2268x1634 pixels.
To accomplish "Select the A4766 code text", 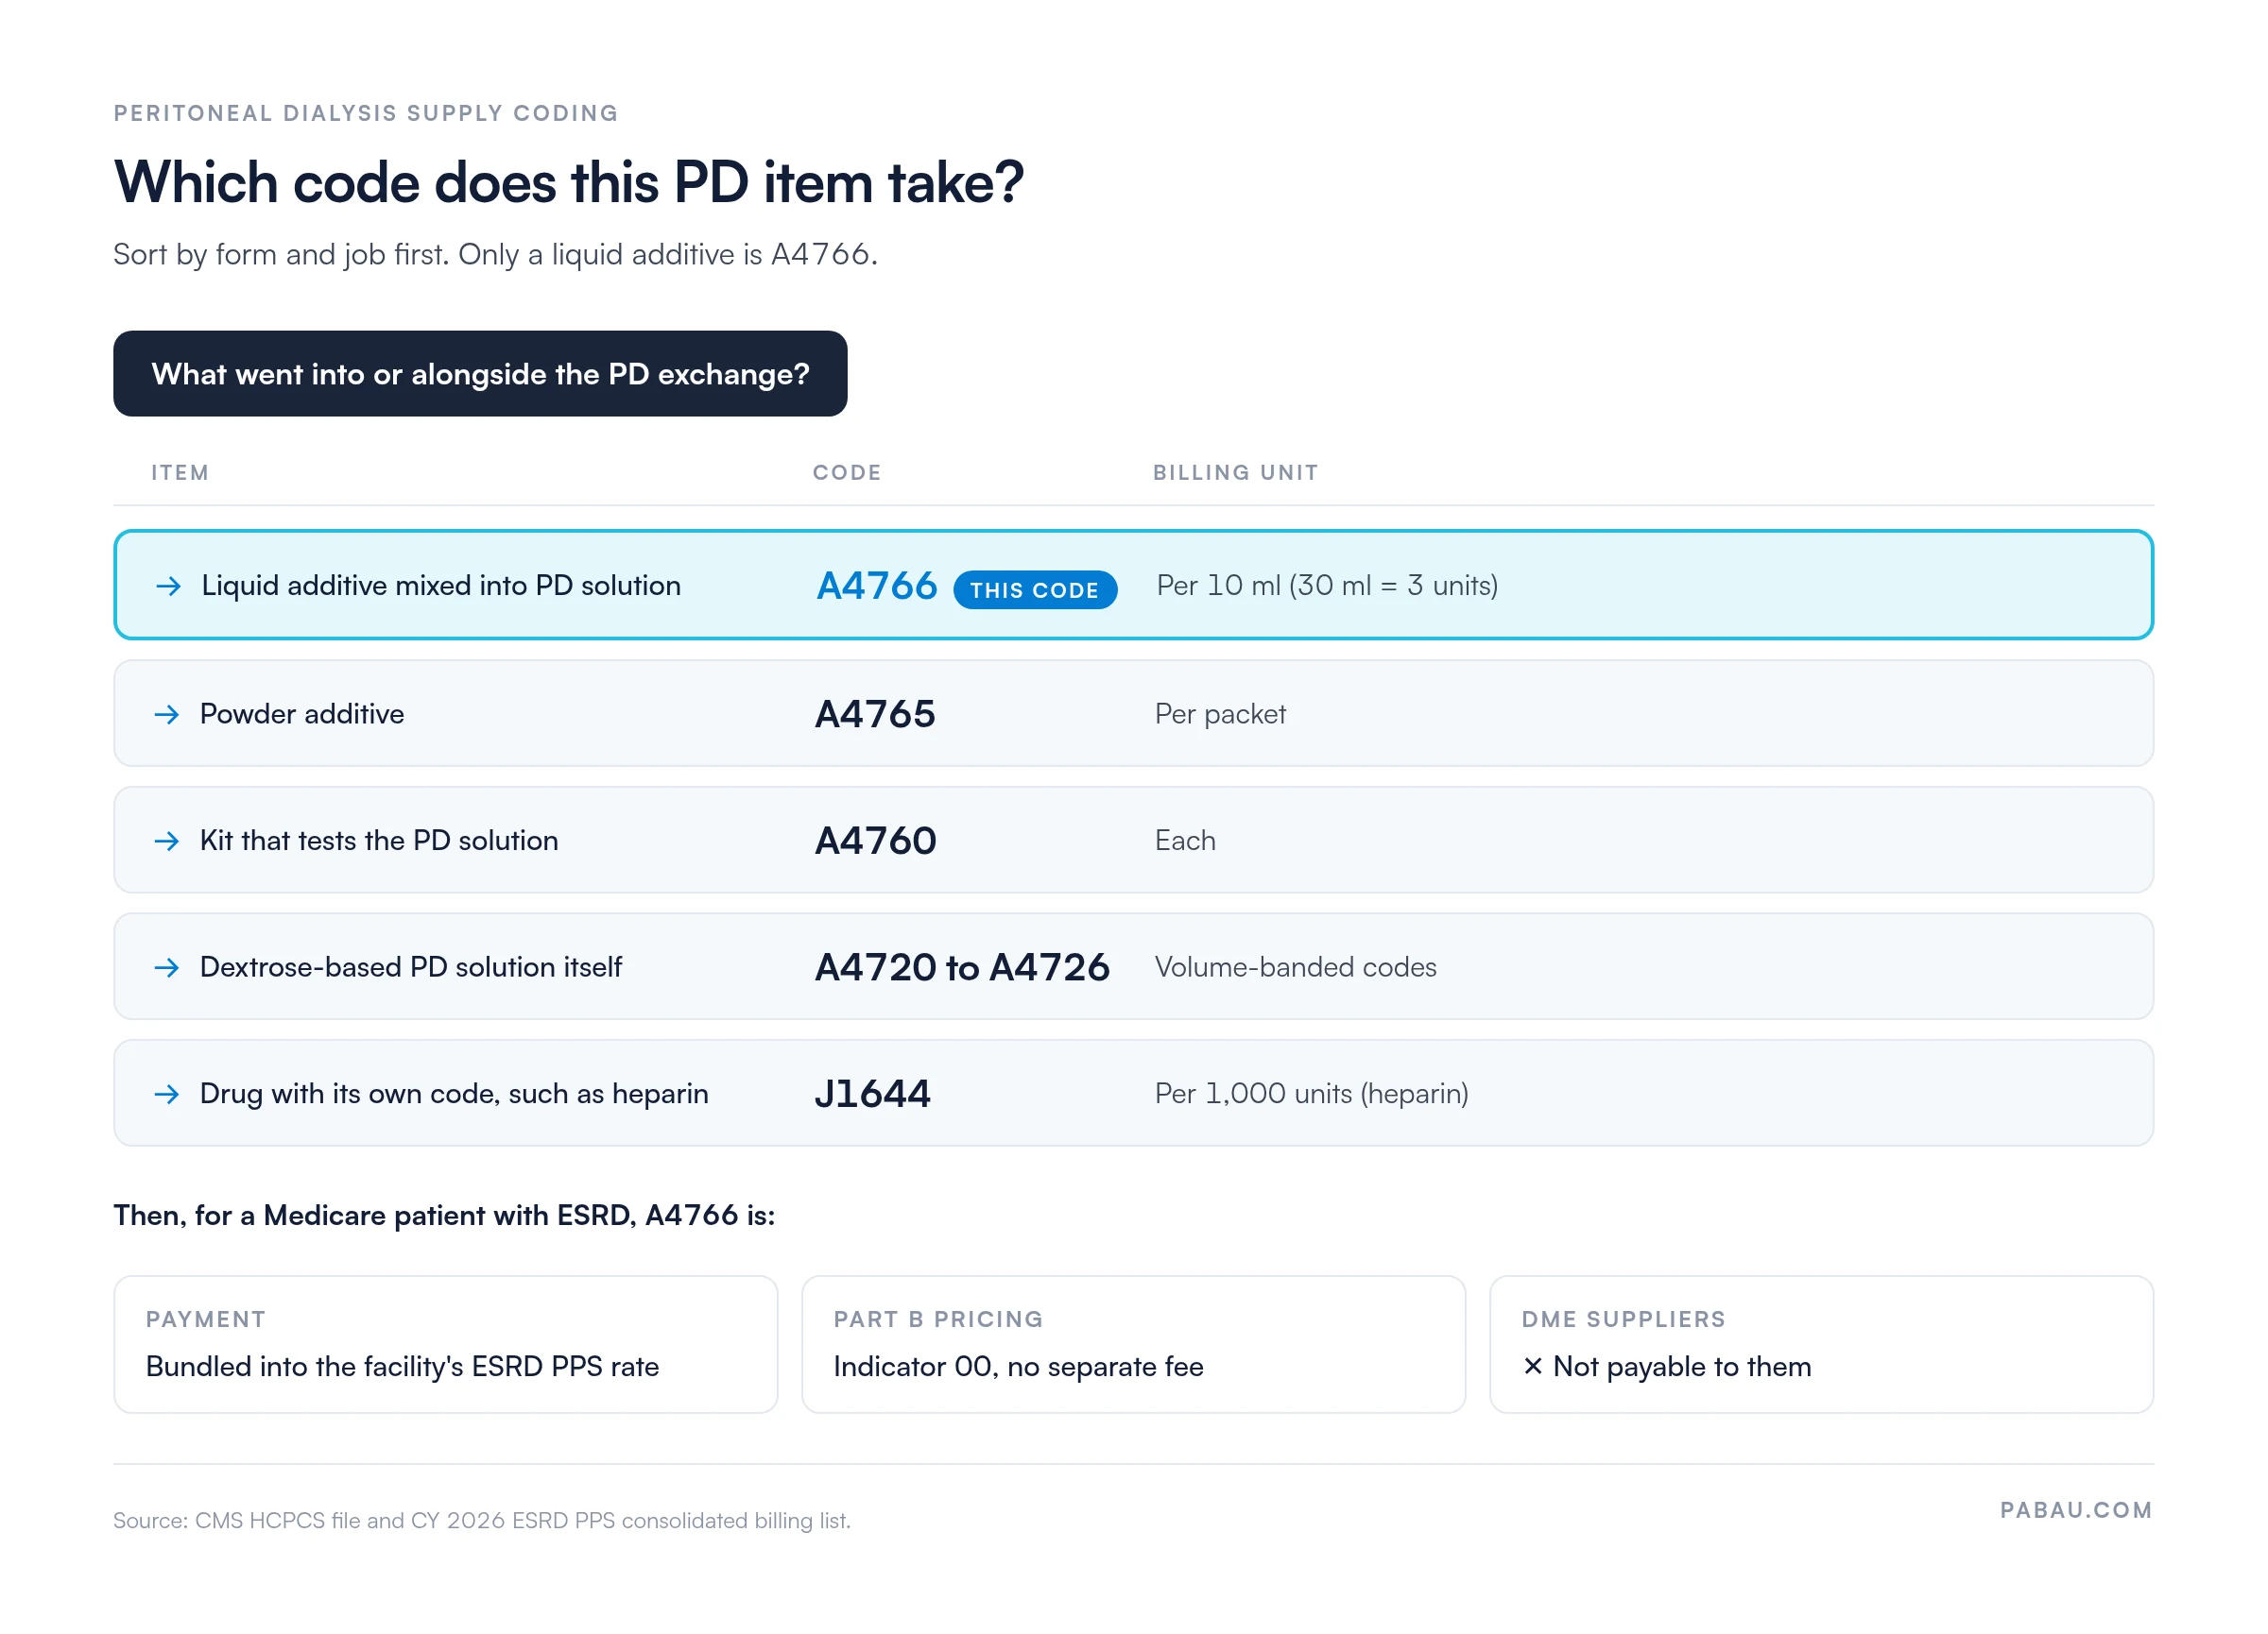I will pos(877,586).
